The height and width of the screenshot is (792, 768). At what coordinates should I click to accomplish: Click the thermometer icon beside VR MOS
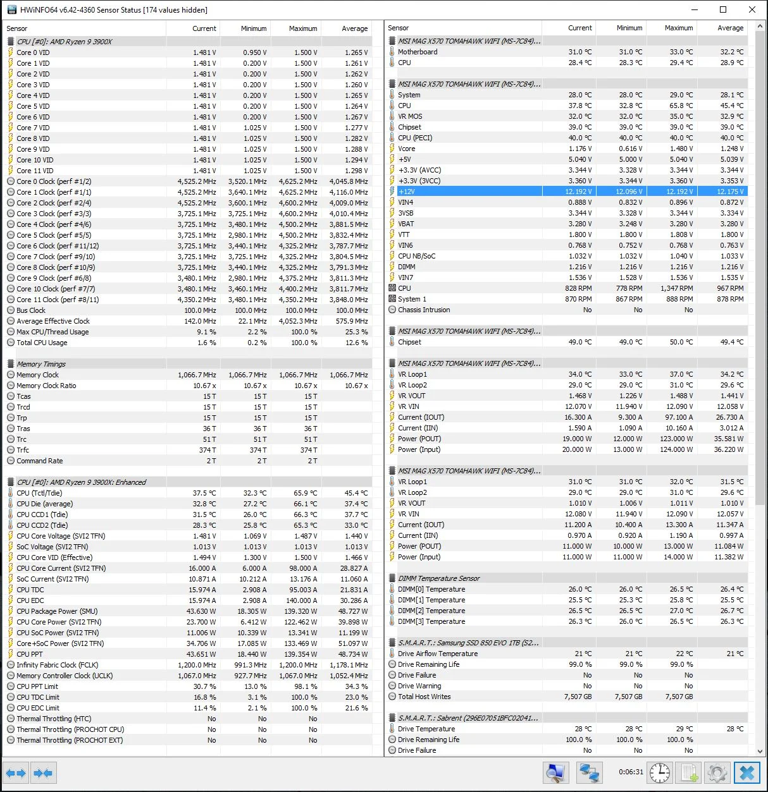click(x=392, y=116)
